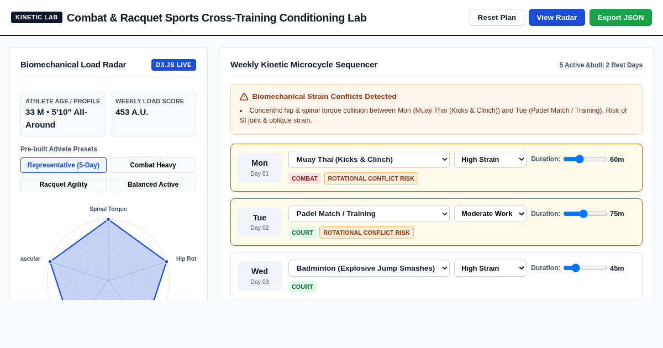Click the Biomechanical Load Radar title
663x348 pixels.
point(73,65)
